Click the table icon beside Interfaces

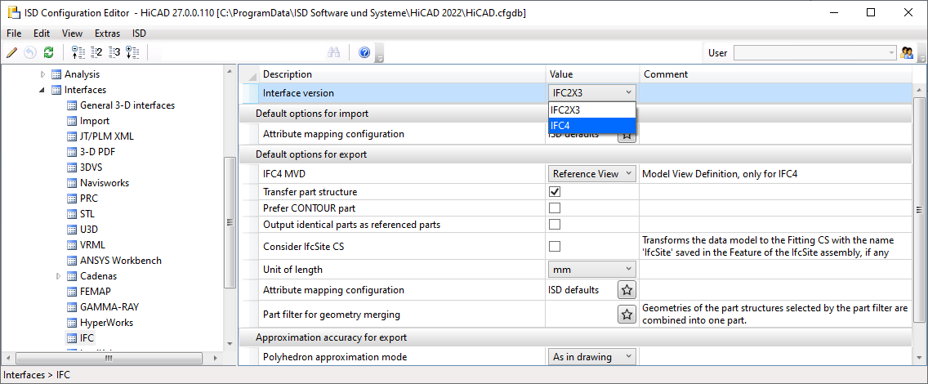tap(56, 90)
